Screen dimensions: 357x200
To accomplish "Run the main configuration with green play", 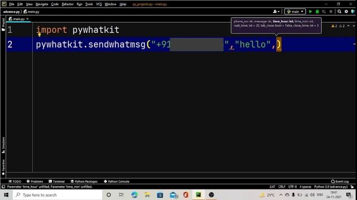I will (310, 12).
